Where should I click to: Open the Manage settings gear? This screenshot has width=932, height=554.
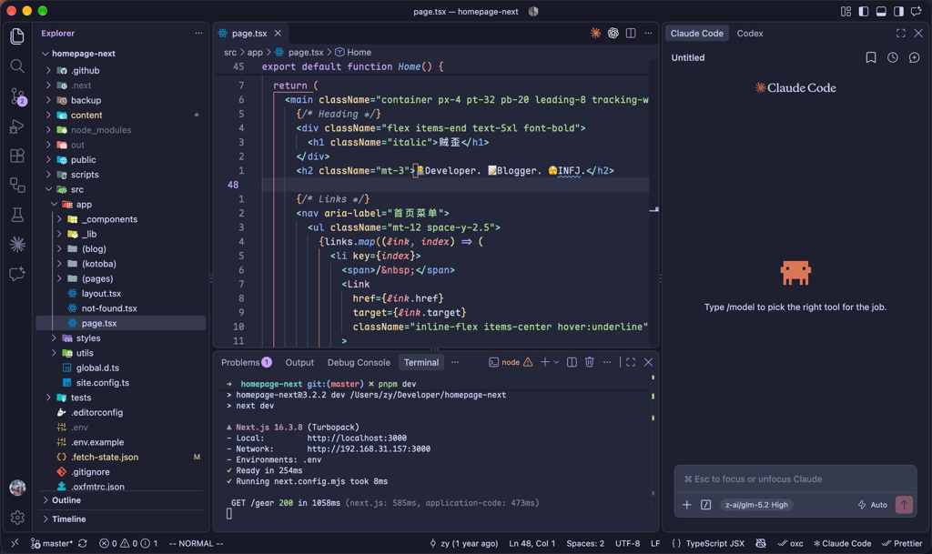tap(17, 518)
